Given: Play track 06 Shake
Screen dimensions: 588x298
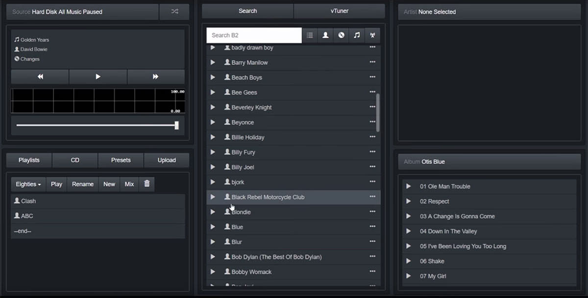Looking at the screenshot, I should (408, 261).
